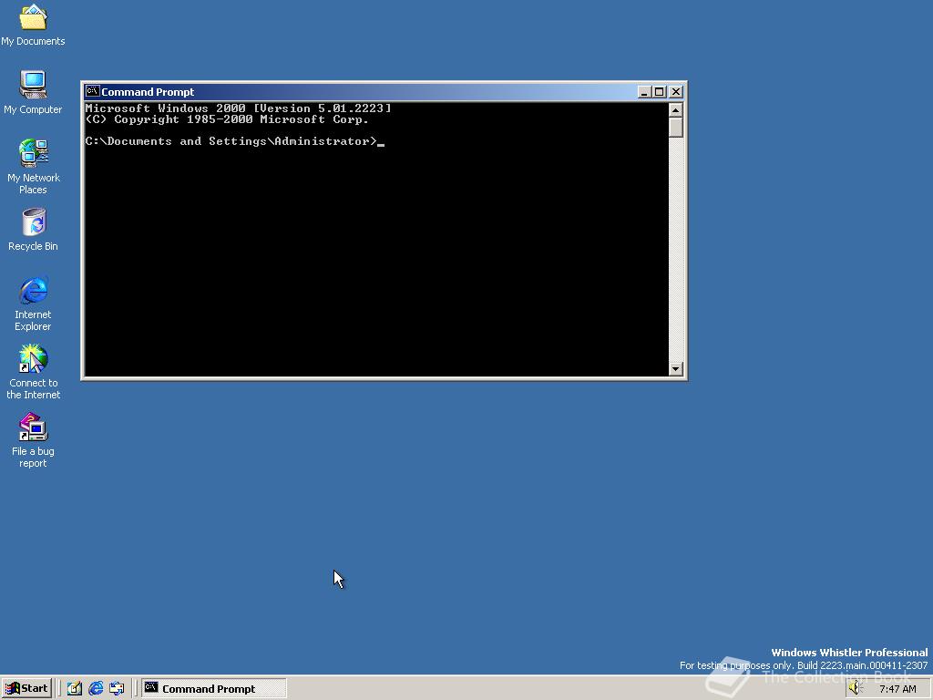The image size is (933, 700).
Task: Launch Internet Explorer from the quick launch bar
Action: click(96, 688)
